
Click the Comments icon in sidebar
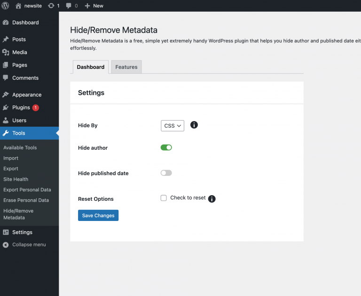click(6, 78)
